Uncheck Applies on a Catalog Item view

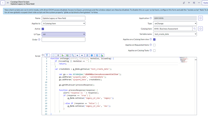(154, 39)
